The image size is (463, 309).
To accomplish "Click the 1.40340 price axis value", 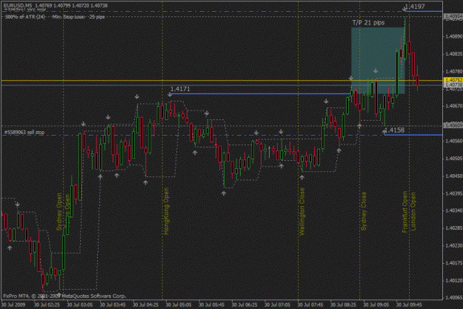I will click(x=454, y=210).
